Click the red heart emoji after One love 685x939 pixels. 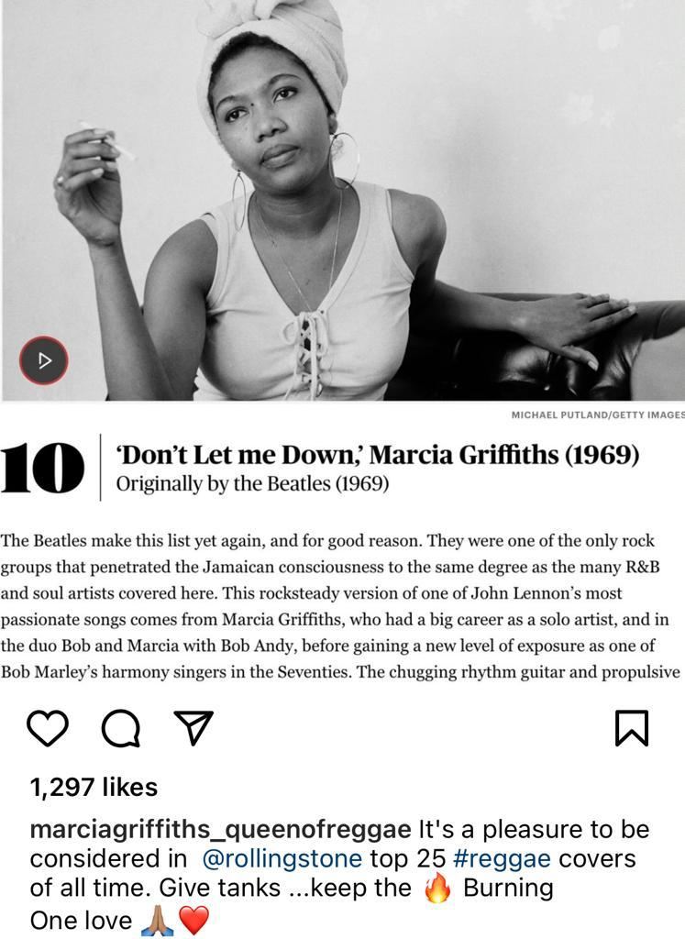pyautogui.click(x=194, y=921)
